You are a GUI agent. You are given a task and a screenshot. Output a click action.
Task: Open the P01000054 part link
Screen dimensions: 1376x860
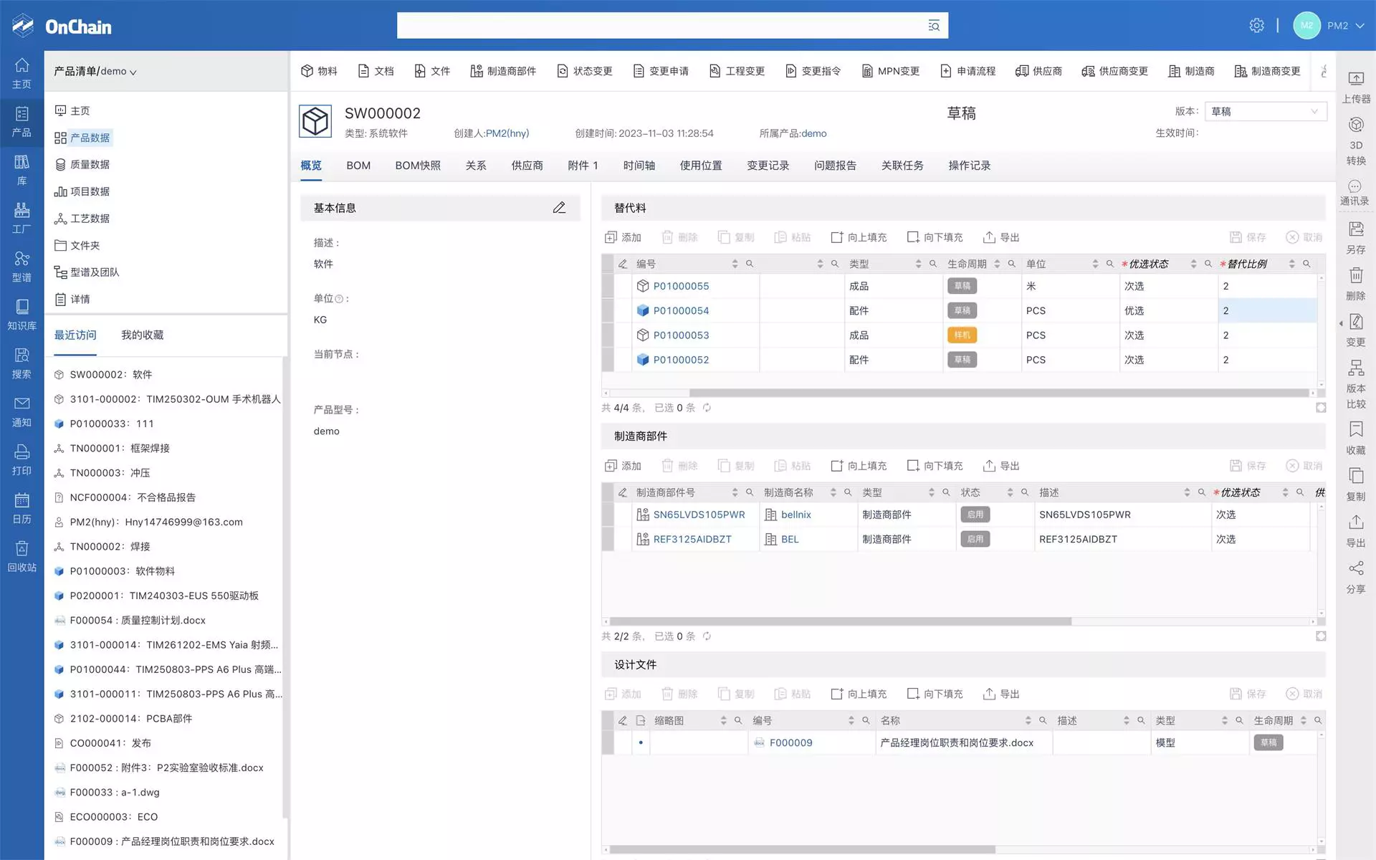[x=681, y=310]
